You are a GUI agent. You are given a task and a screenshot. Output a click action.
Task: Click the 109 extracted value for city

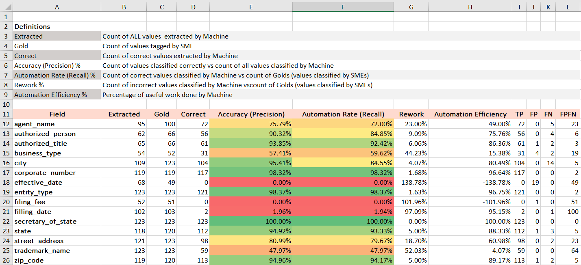pos(124,163)
